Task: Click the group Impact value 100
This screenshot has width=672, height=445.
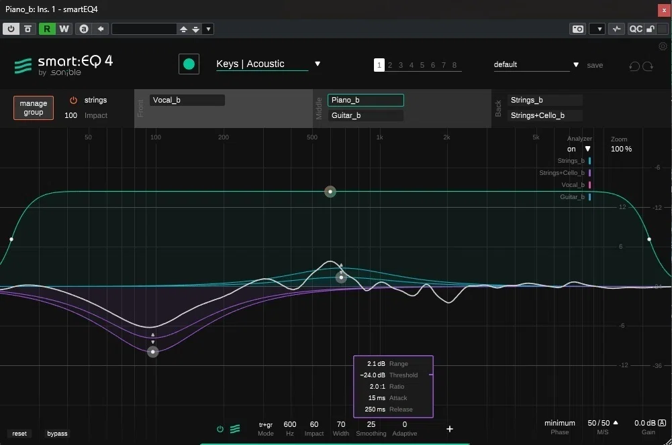Action: [x=70, y=115]
